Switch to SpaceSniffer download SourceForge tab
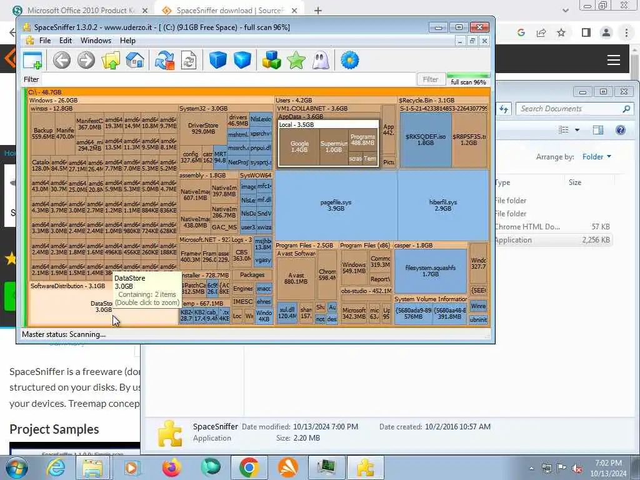 (x=230, y=11)
